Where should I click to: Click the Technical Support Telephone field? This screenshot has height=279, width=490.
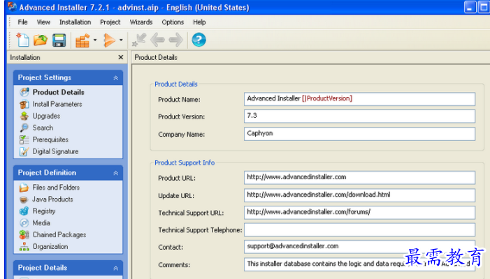point(359,230)
